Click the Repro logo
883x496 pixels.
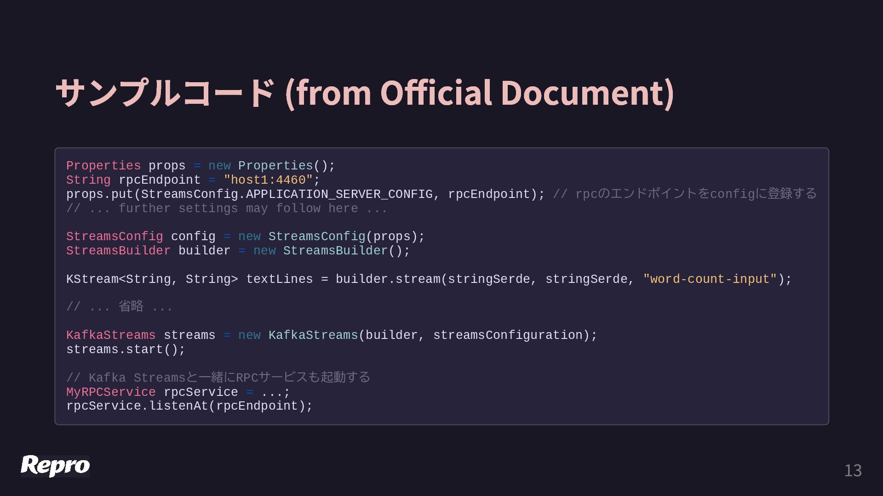55,466
